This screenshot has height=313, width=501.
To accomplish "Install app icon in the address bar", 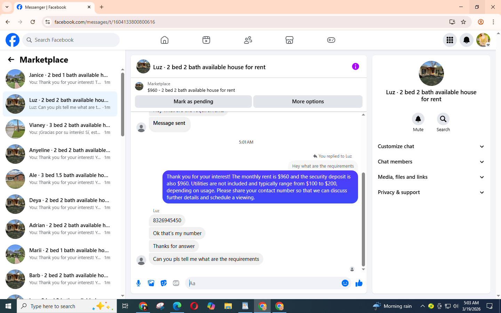I will [x=452, y=22].
